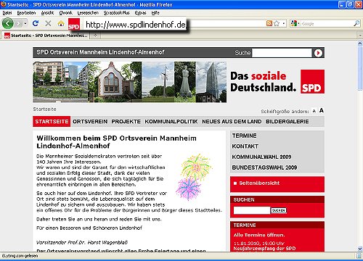
Task: Open the back/forward history dropdown arrow
Action: [25, 23]
